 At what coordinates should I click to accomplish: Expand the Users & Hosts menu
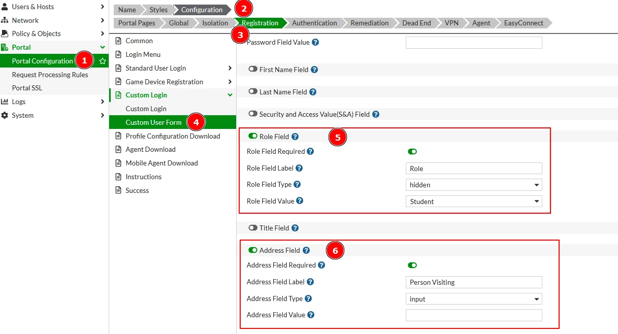point(103,7)
